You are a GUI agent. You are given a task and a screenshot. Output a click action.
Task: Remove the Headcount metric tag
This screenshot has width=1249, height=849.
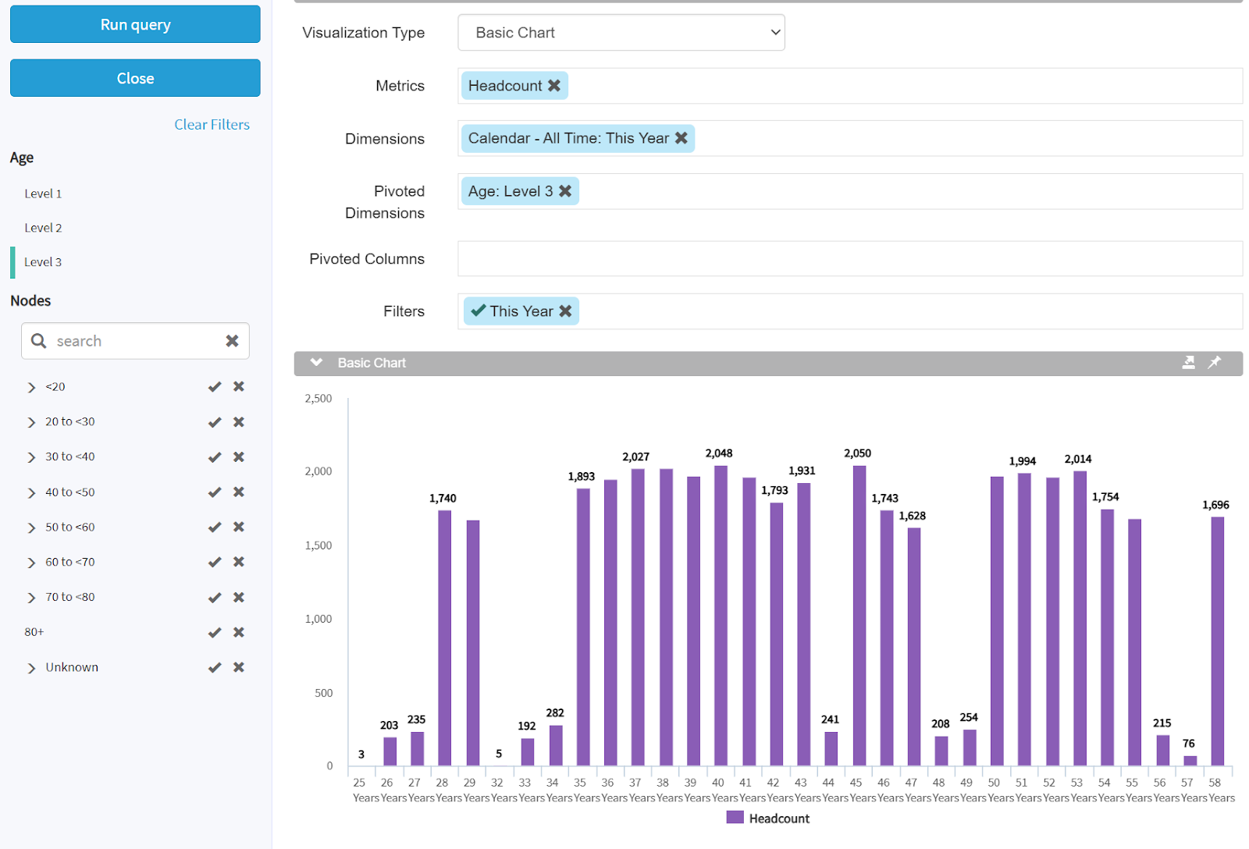click(554, 86)
